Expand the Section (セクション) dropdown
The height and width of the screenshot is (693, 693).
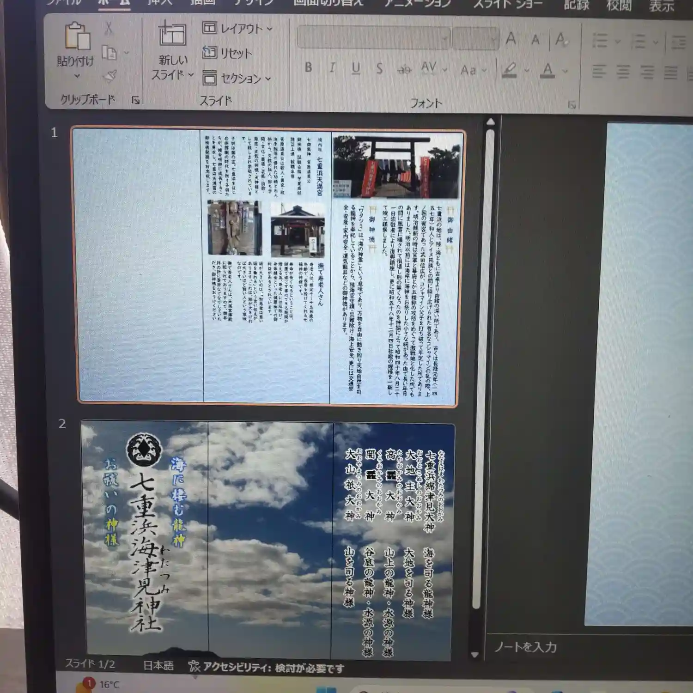point(237,79)
